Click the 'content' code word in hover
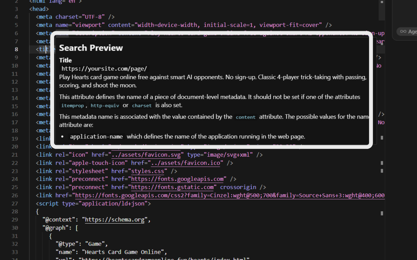 pos(246,117)
